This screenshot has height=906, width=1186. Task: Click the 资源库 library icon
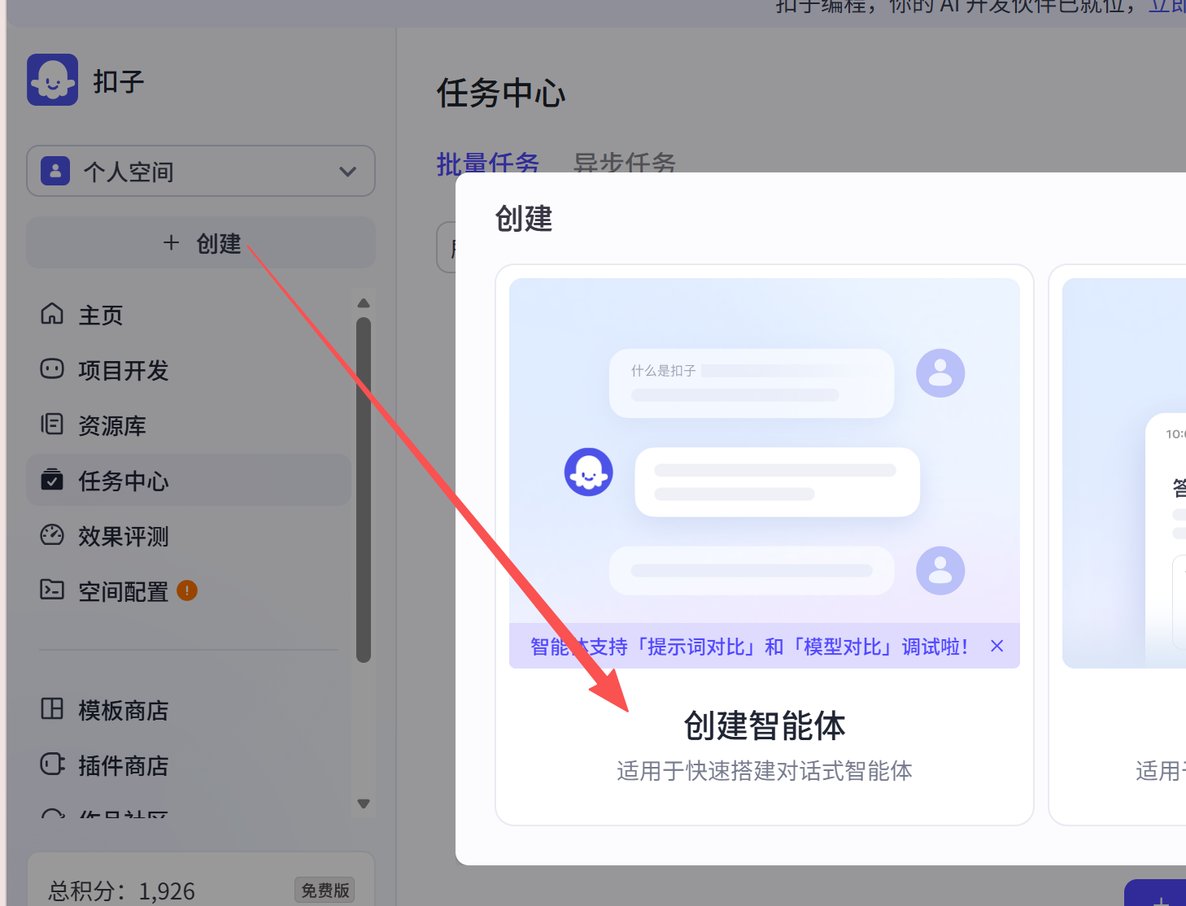52,425
